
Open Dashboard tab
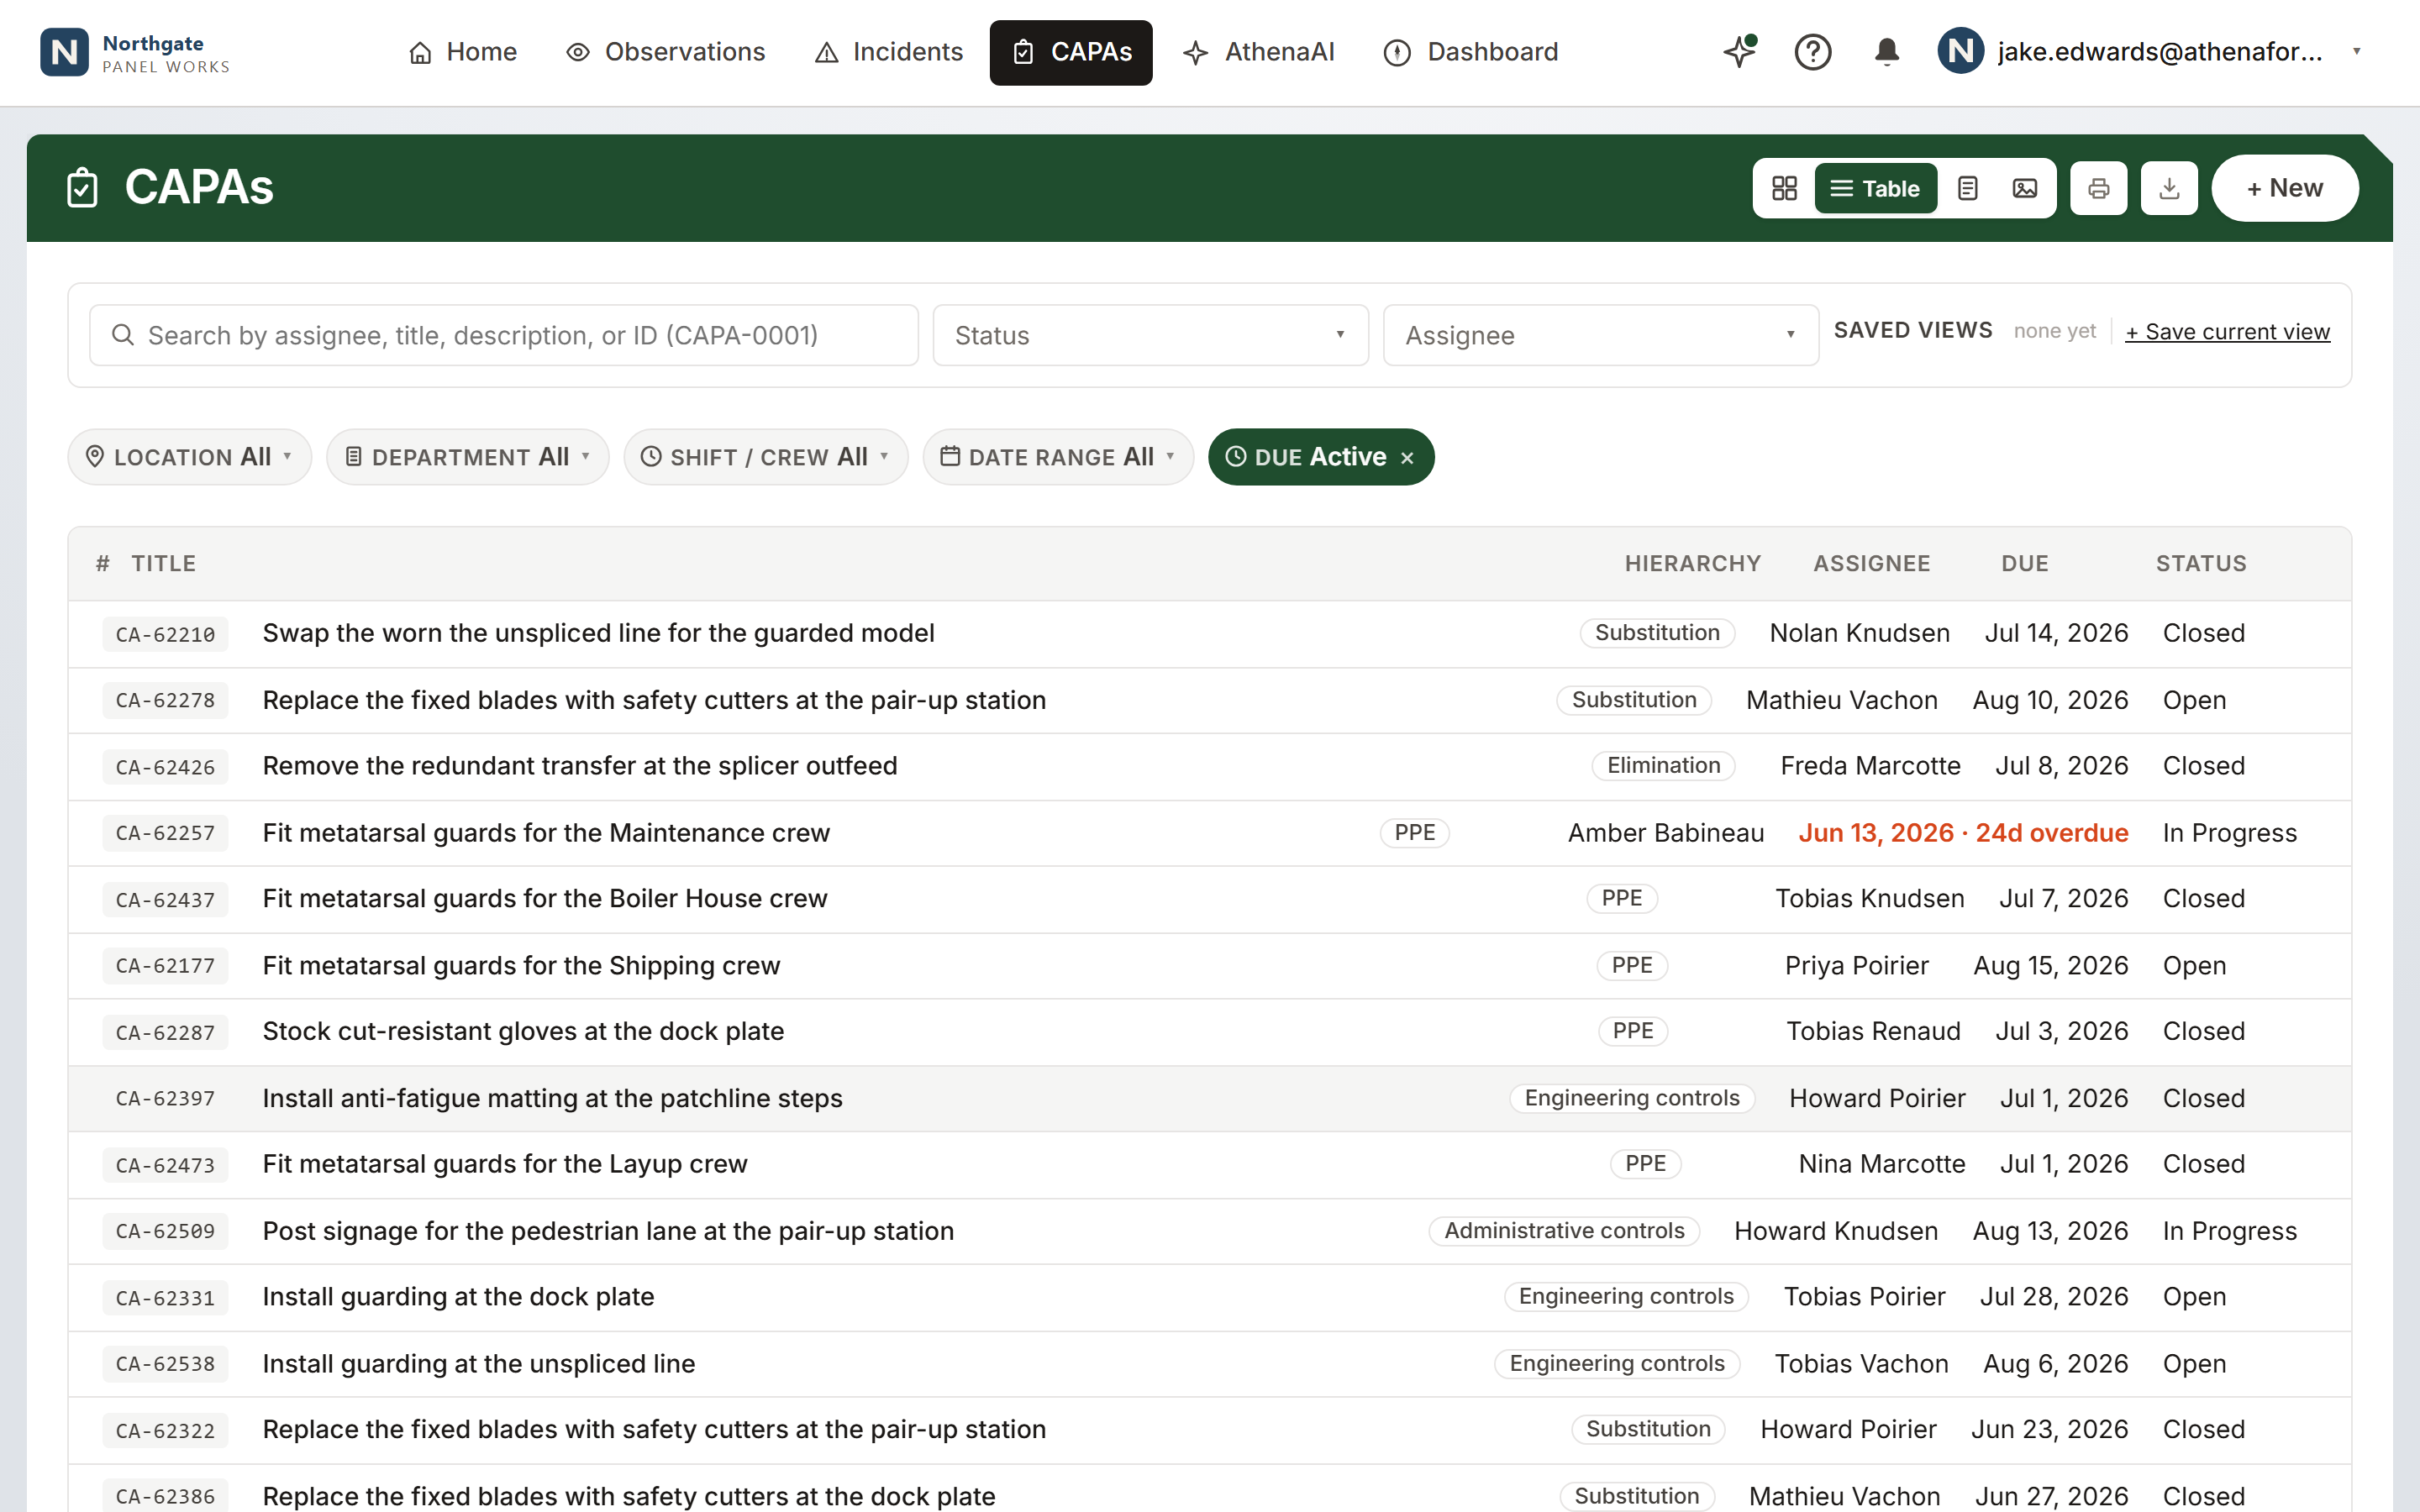pos(1470,52)
